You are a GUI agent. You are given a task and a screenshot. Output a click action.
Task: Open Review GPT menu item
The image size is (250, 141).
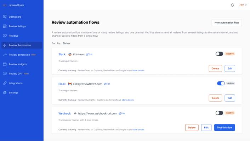pos(16,74)
